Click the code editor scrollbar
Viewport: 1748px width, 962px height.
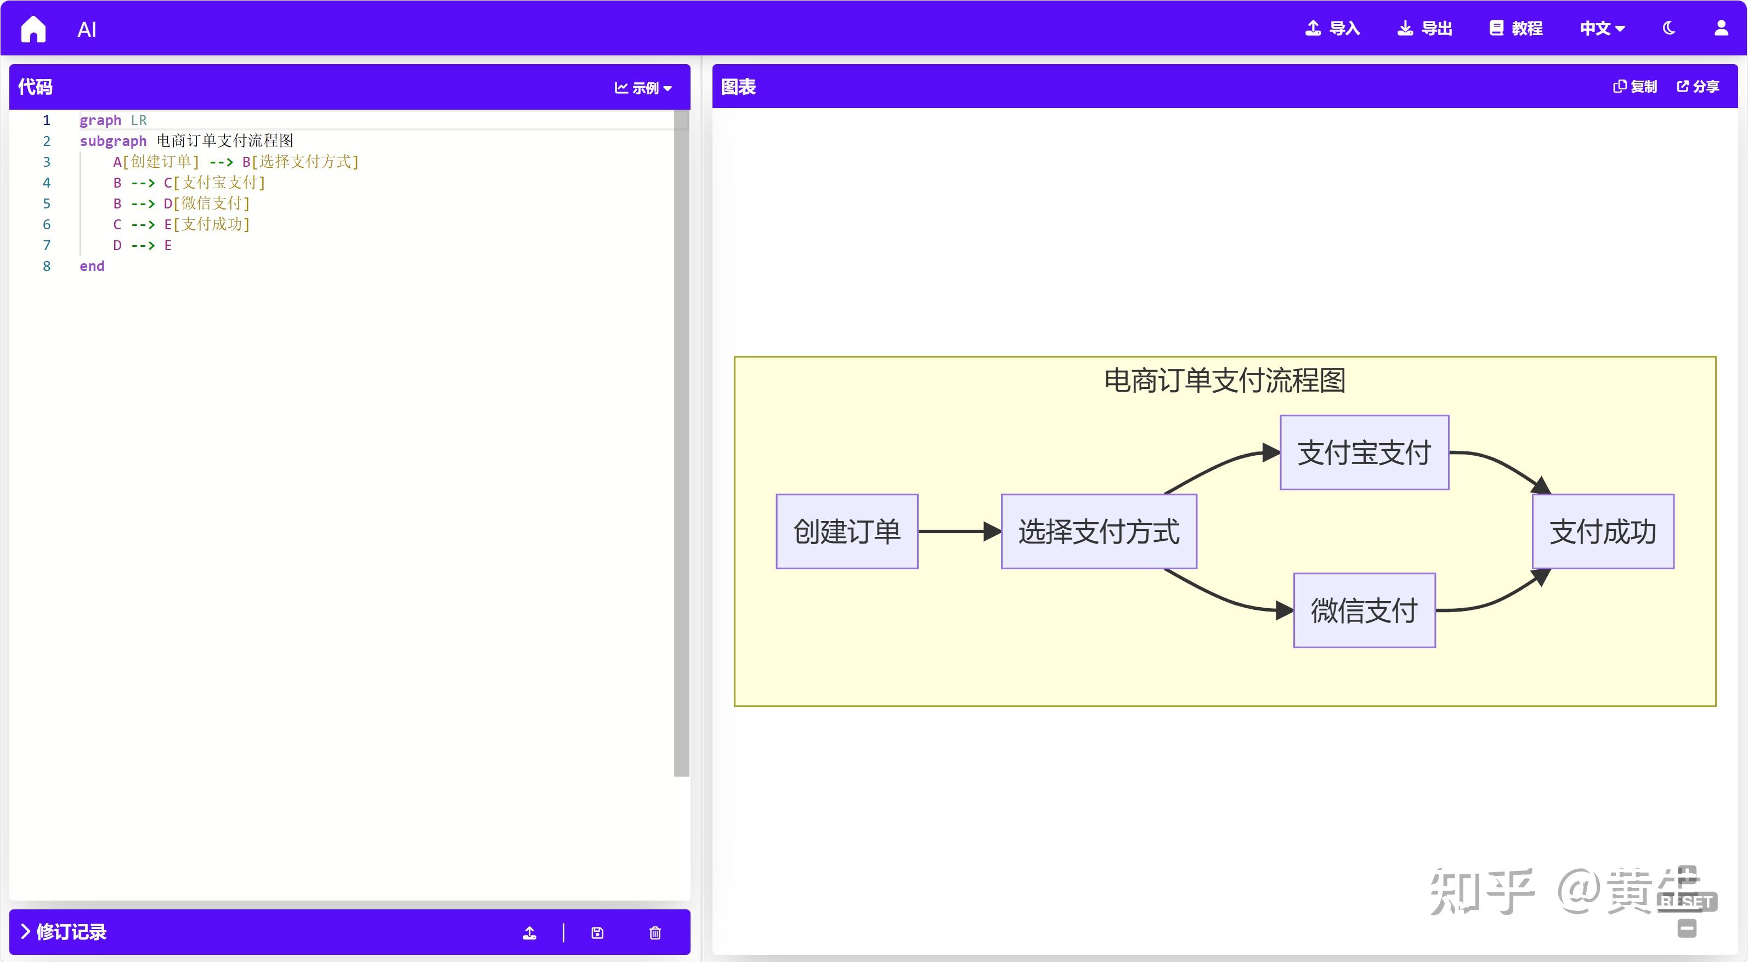click(x=681, y=441)
